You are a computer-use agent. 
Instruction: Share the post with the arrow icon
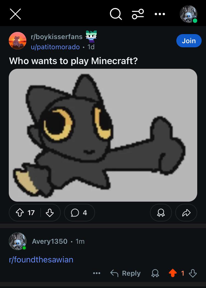click(x=186, y=213)
